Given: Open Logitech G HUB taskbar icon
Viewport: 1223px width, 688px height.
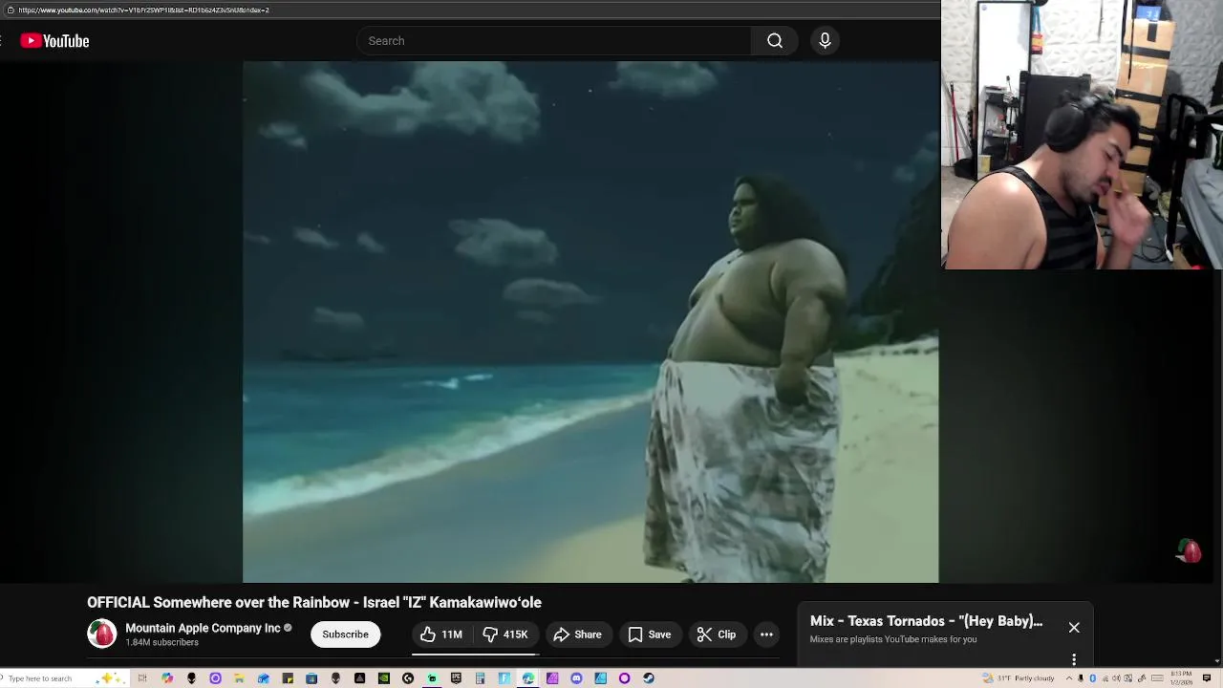Looking at the screenshot, I should (408, 678).
